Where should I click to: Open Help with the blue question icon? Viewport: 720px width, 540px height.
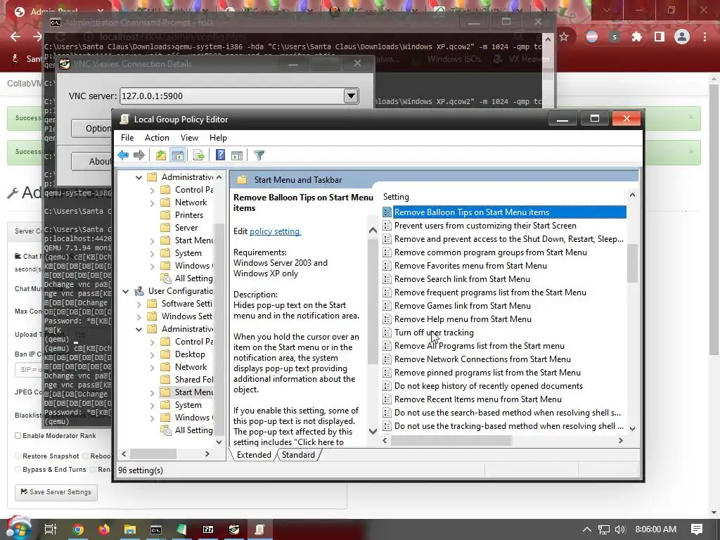pos(220,155)
